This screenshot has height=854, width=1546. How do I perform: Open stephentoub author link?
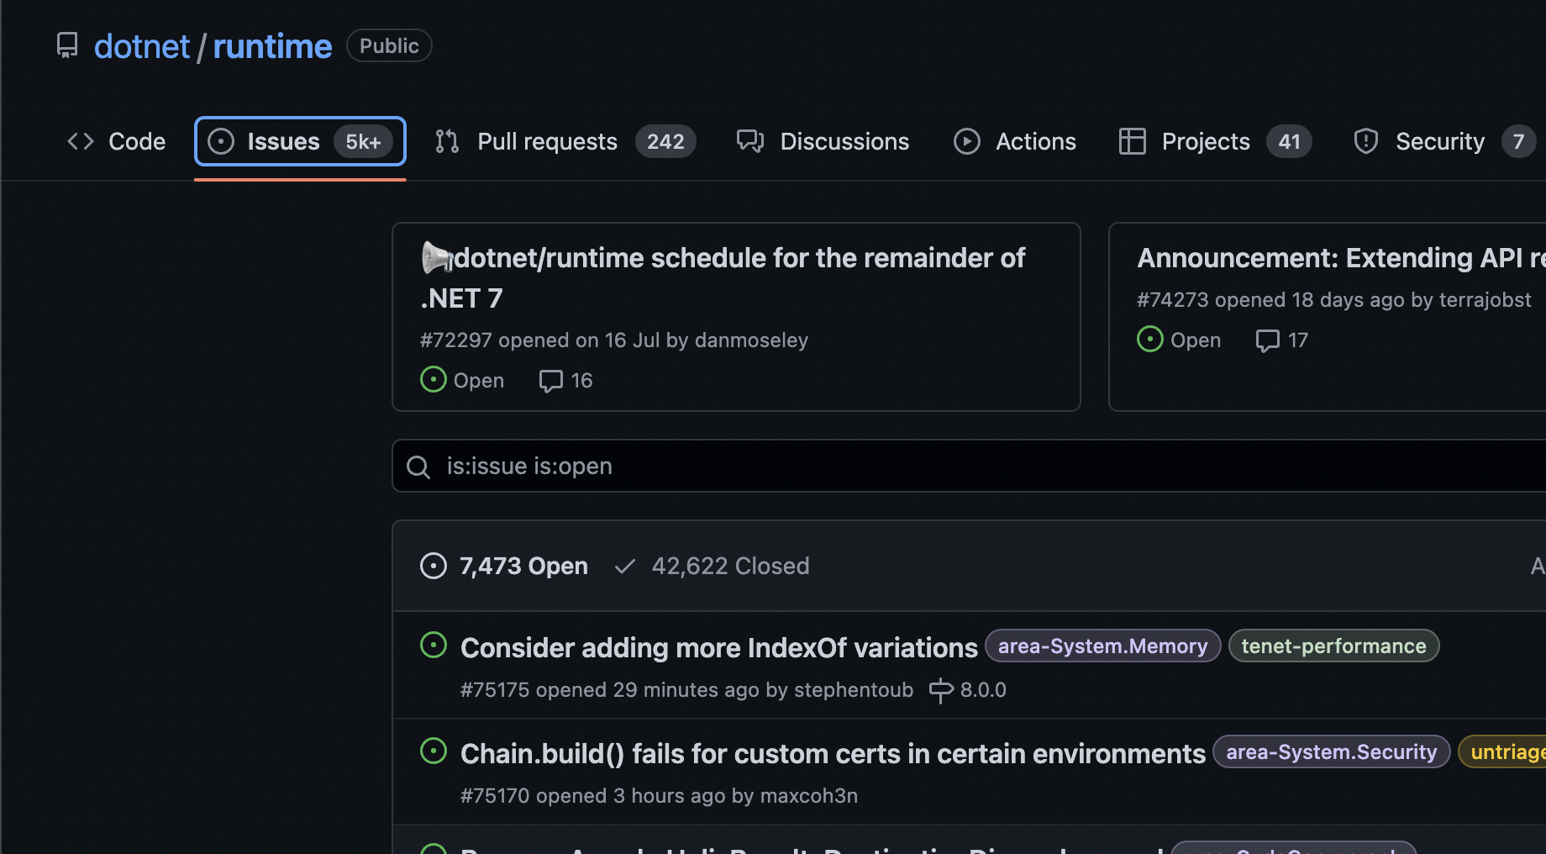(854, 690)
